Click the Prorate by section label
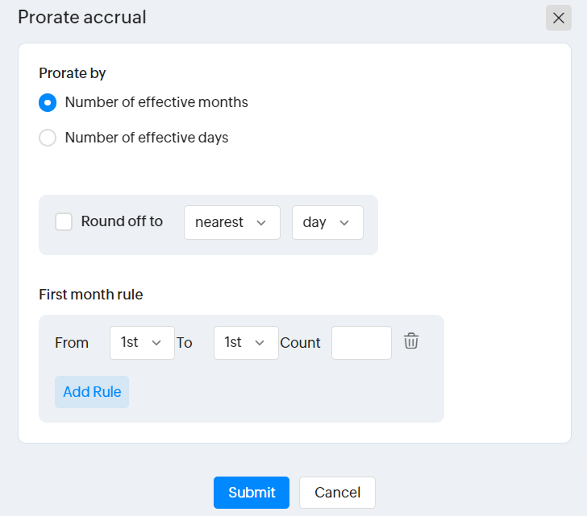This screenshot has height=516, width=587. [x=73, y=73]
